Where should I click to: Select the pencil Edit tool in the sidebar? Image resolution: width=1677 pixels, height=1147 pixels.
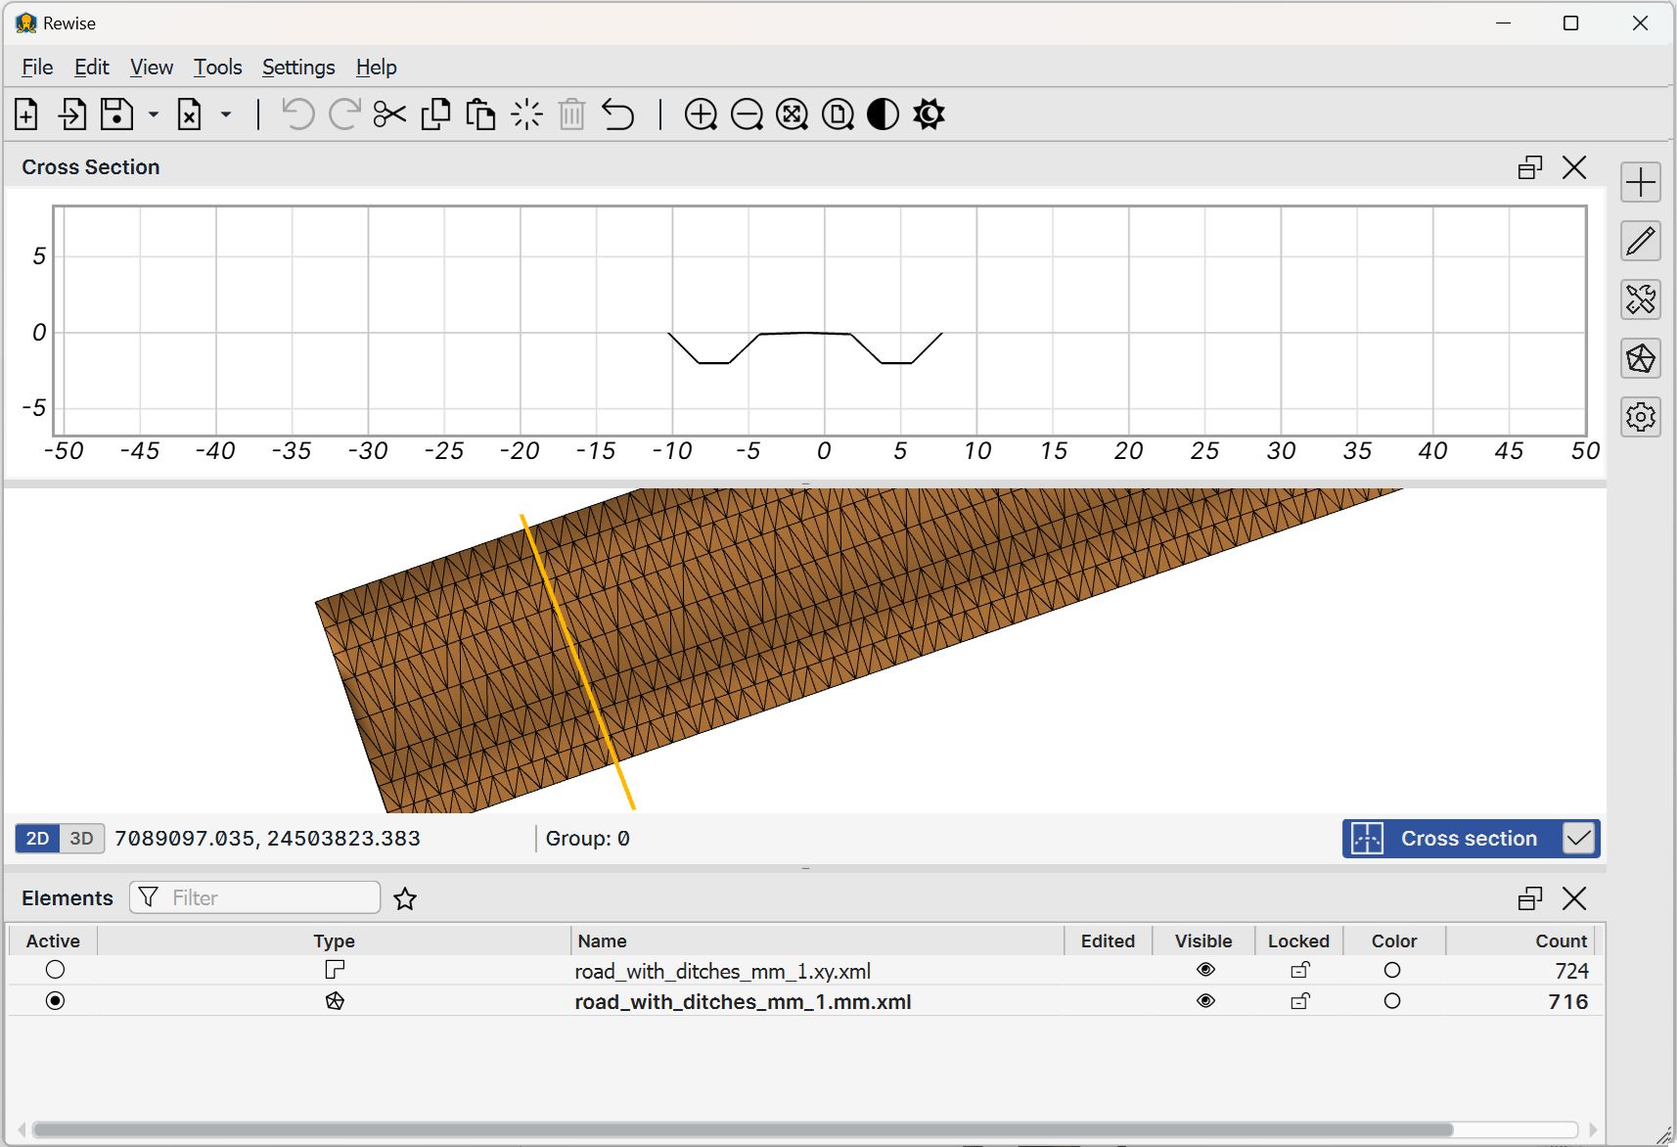coord(1641,241)
